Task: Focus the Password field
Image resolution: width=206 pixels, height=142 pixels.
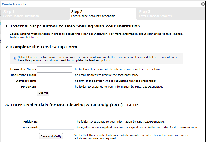Action: [x=57, y=127]
